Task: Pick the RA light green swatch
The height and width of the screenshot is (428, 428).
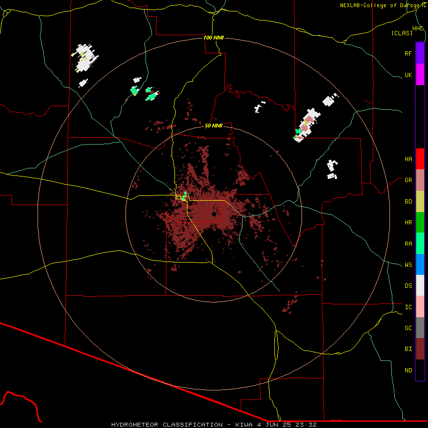Action: click(x=420, y=243)
